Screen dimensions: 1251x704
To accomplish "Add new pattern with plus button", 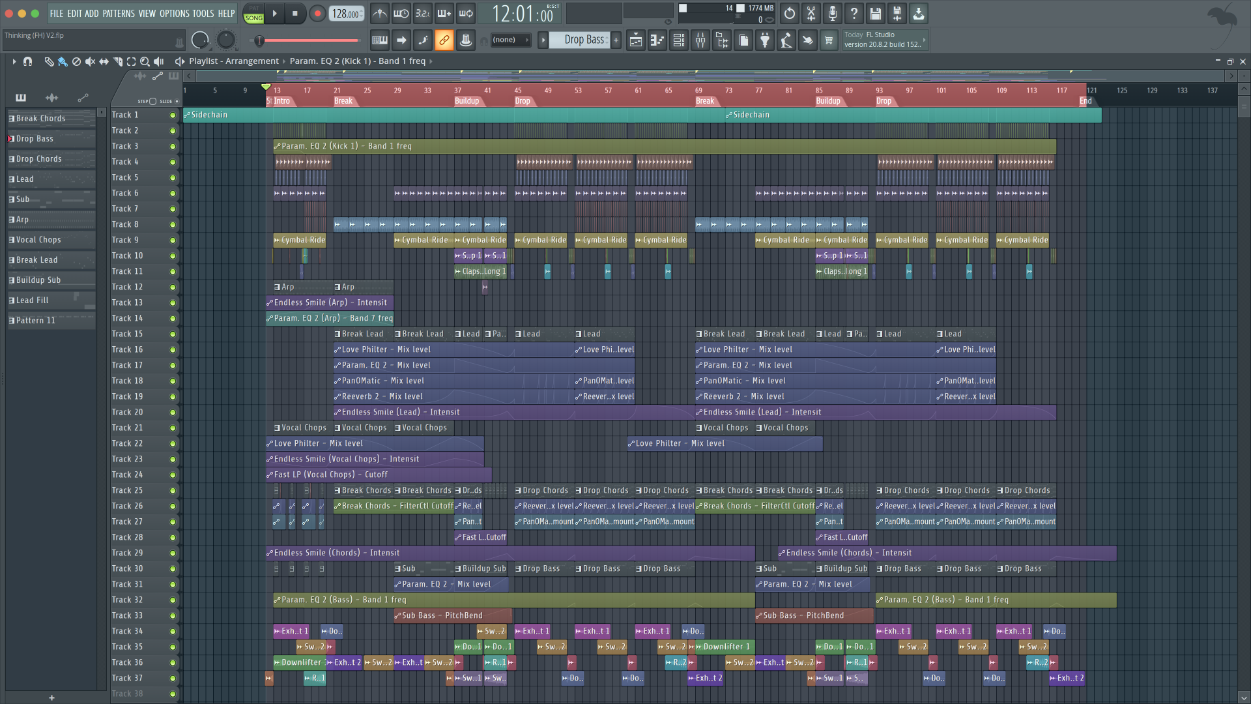I will coord(616,40).
